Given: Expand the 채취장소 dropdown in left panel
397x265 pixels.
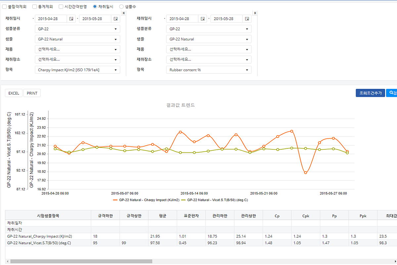Looking at the screenshot, I should pyautogui.click(x=77, y=60).
